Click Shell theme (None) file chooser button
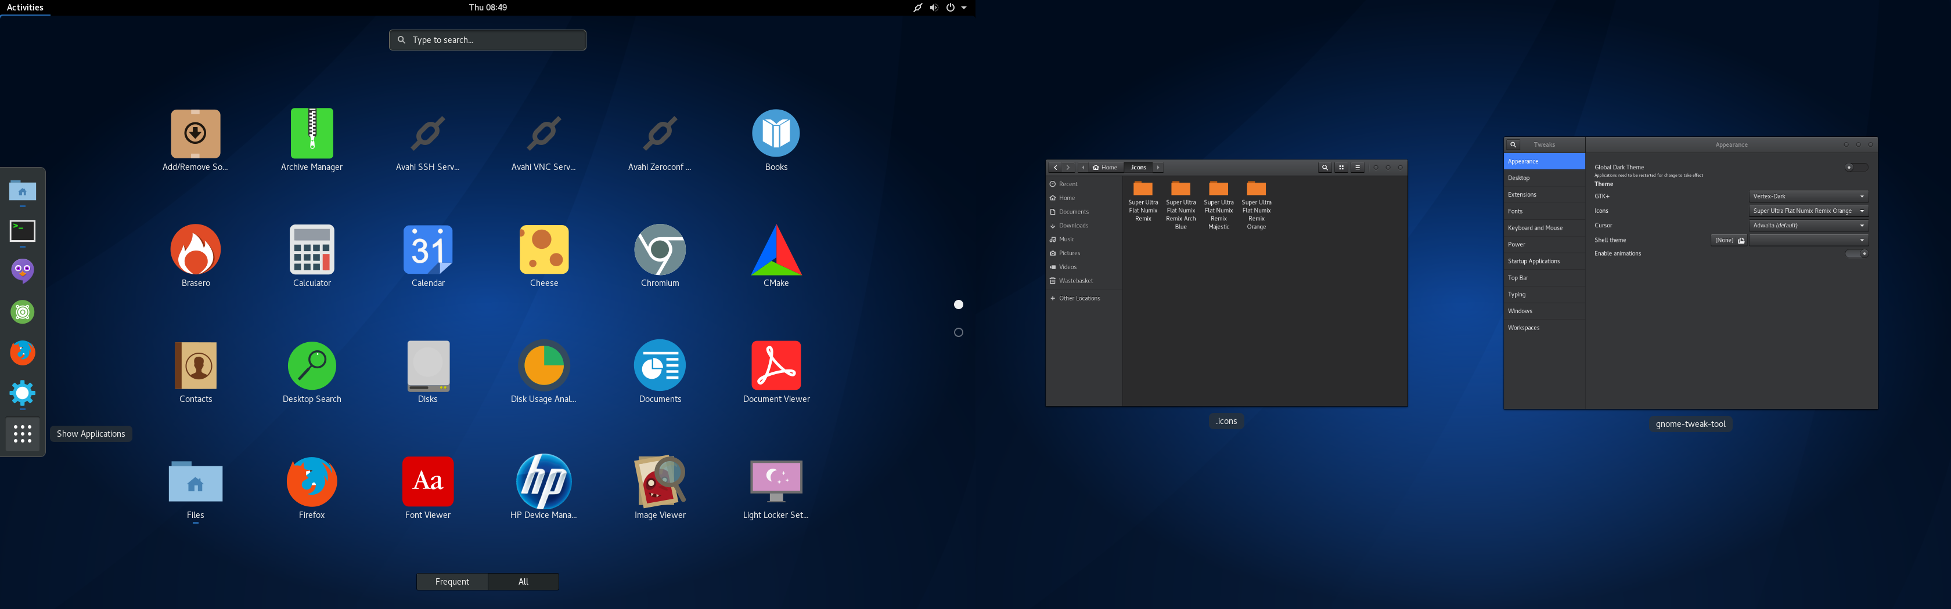This screenshot has width=1951, height=609. 1729,240
